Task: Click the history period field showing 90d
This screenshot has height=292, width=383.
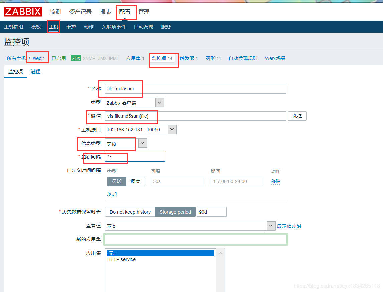Action: pyautogui.click(x=211, y=212)
